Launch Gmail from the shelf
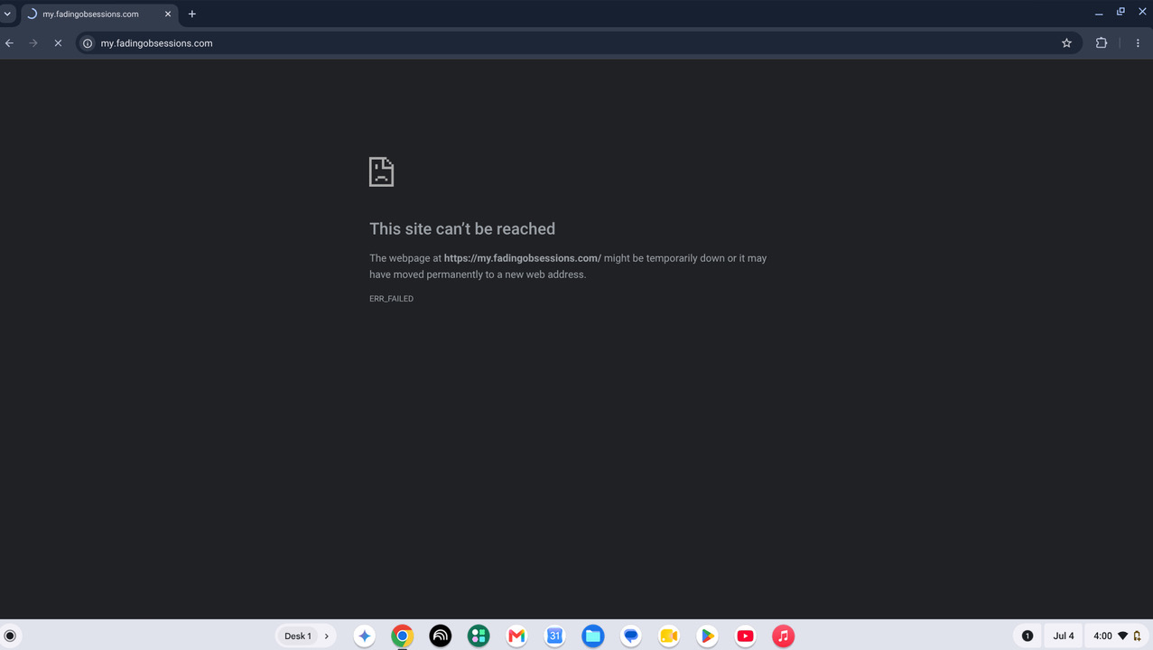The height and width of the screenshot is (650, 1153). click(x=516, y=636)
